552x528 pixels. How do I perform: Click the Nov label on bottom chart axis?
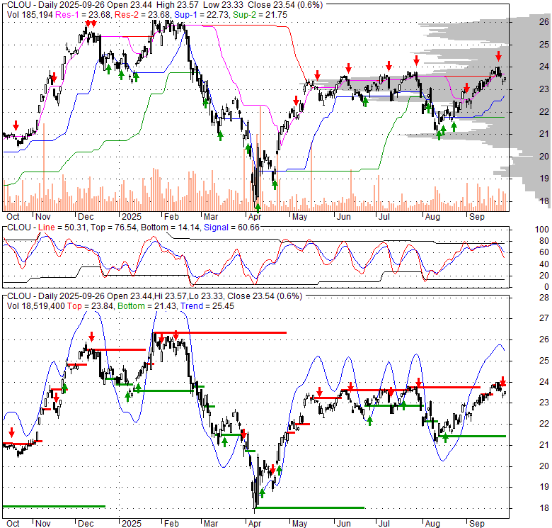pos(43,524)
